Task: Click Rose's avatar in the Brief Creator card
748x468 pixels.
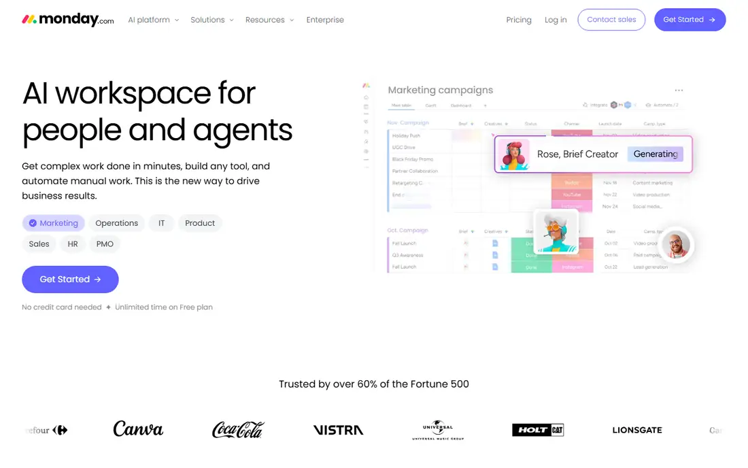Action: 514,154
